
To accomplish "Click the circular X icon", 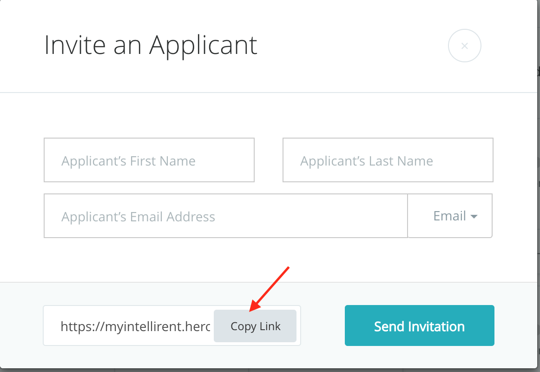I will [x=464, y=46].
